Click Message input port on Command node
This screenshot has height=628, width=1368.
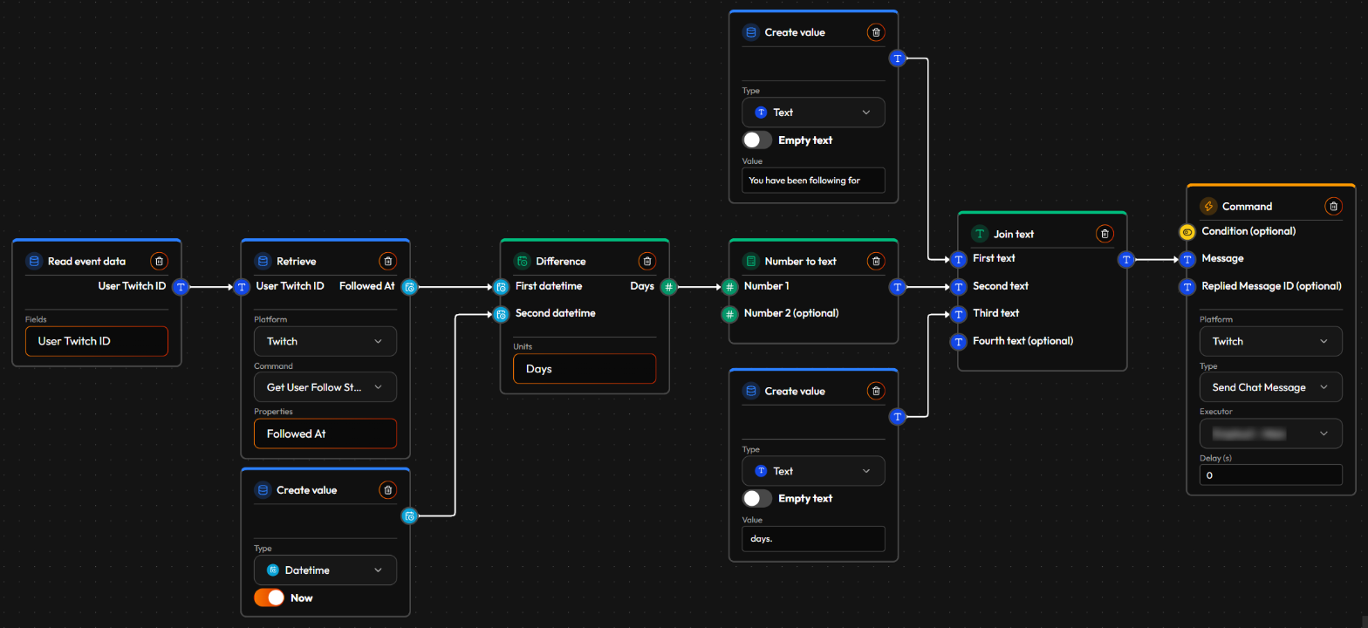tap(1187, 259)
